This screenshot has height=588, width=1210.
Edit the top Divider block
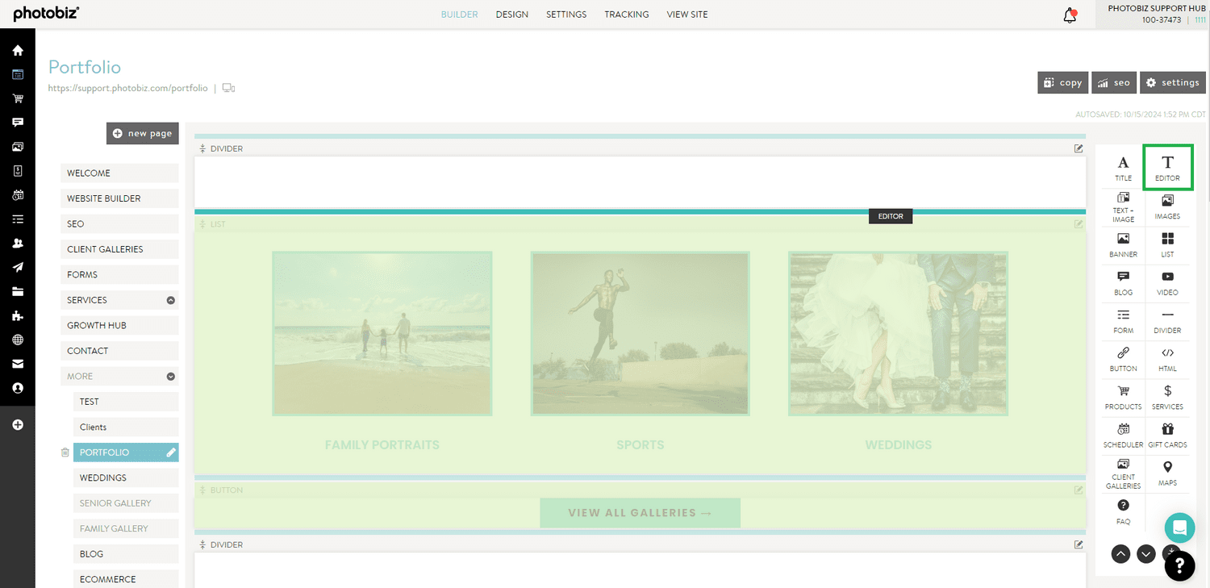point(1079,148)
